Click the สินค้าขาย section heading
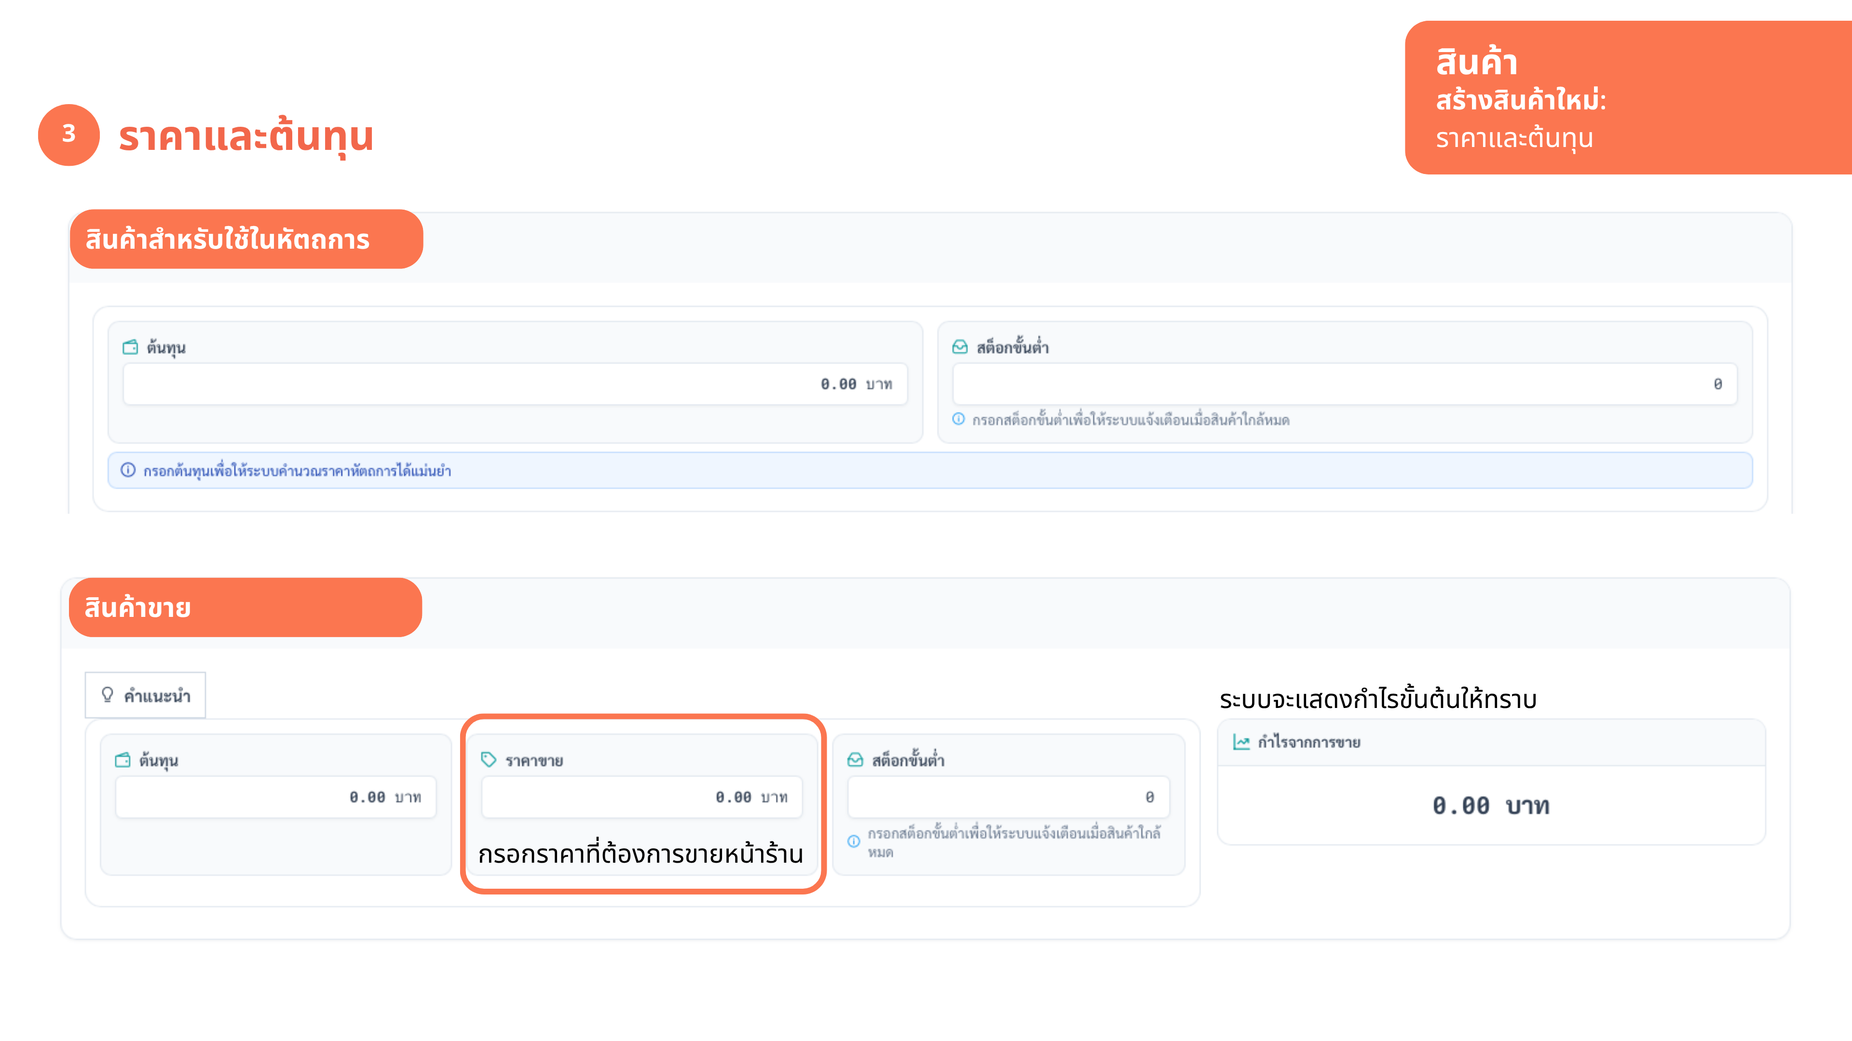1852x1041 pixels. [137, 608]
